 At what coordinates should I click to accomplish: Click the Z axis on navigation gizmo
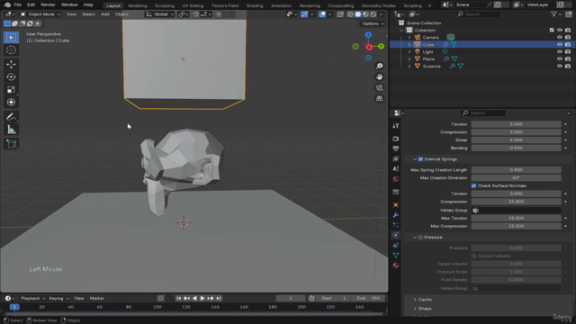click(x=368, y=35)
